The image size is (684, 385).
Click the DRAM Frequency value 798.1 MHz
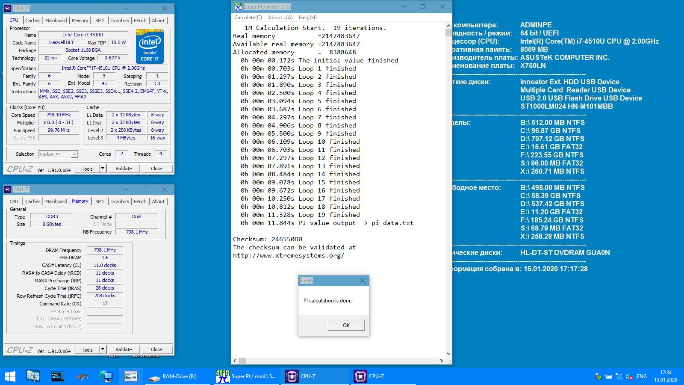pos(105,250)
